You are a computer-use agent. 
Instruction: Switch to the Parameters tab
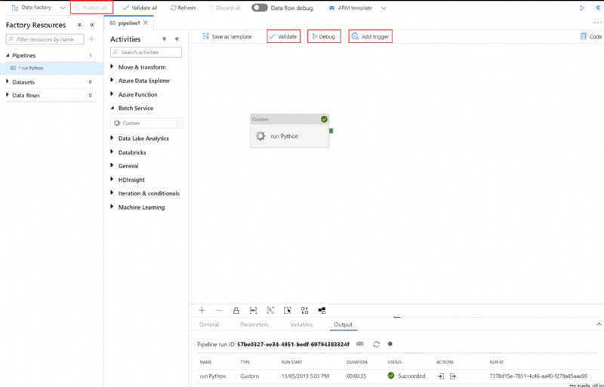tap(254, 324)
